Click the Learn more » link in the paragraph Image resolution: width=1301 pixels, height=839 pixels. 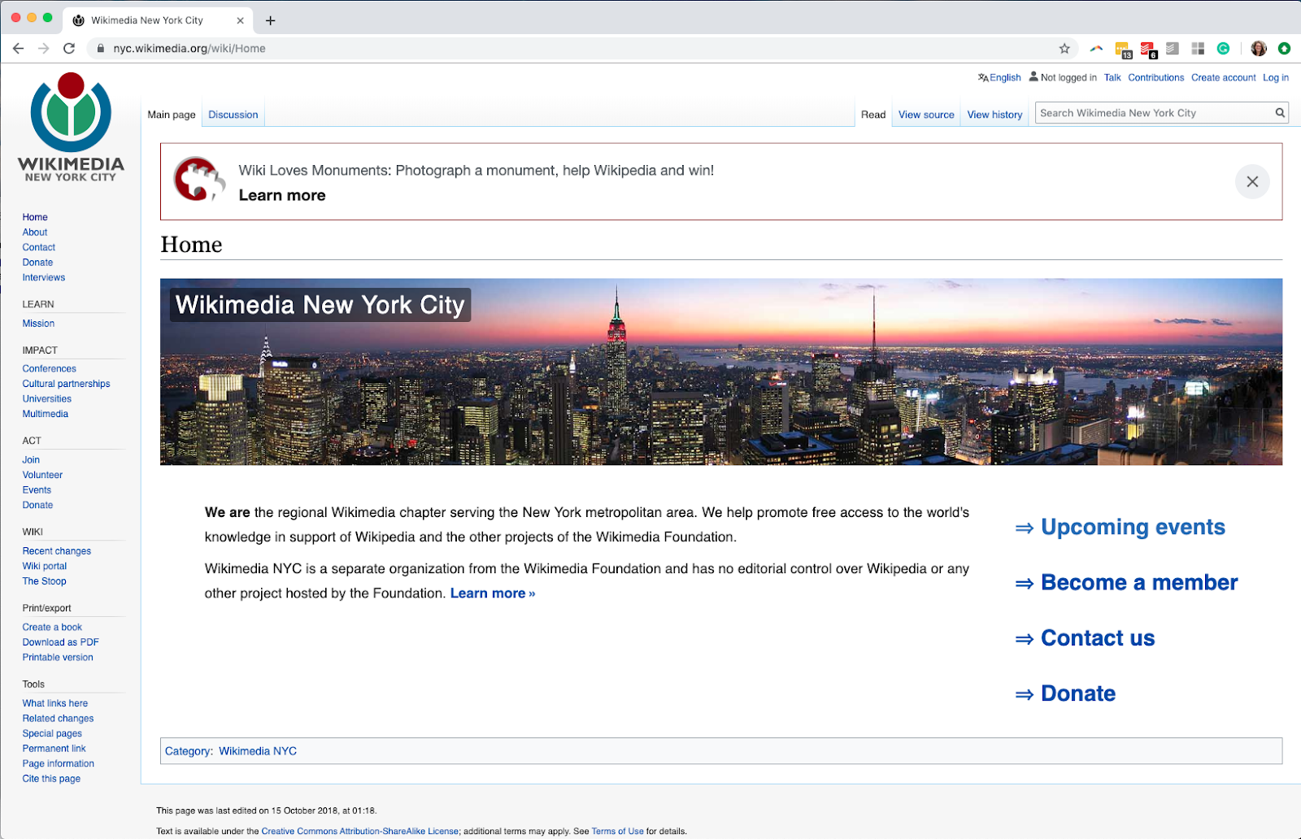493,593
